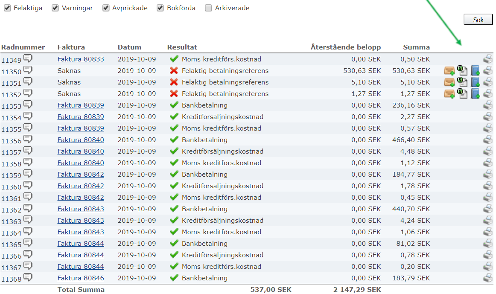496x294 pixels.
Task: Click the inbox-plus icon on row 11352
Action: click(x=449, y=94)
